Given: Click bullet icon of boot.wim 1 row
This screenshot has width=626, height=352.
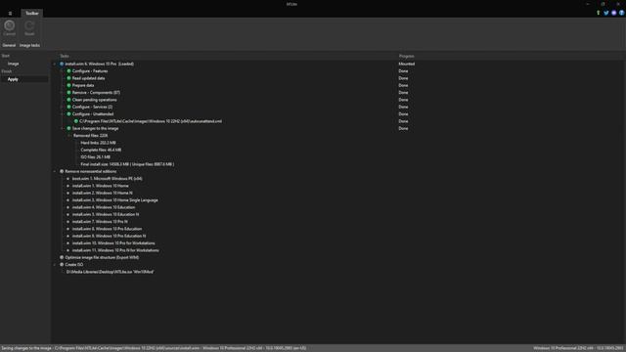Looking at the screenshot, I should pos(68,179).
